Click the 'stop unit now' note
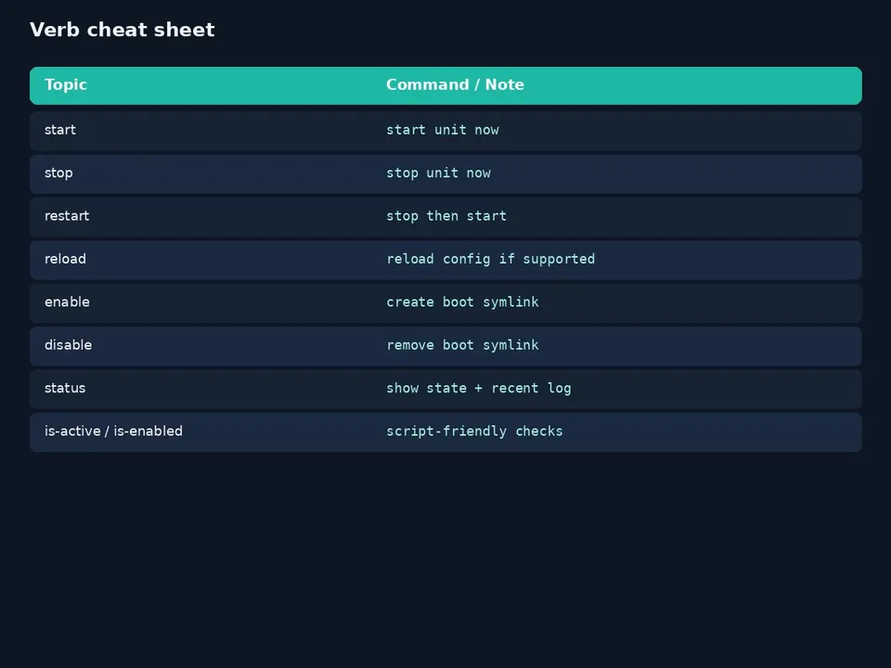This screenshot has height=668, width=891. click(439, 173)
